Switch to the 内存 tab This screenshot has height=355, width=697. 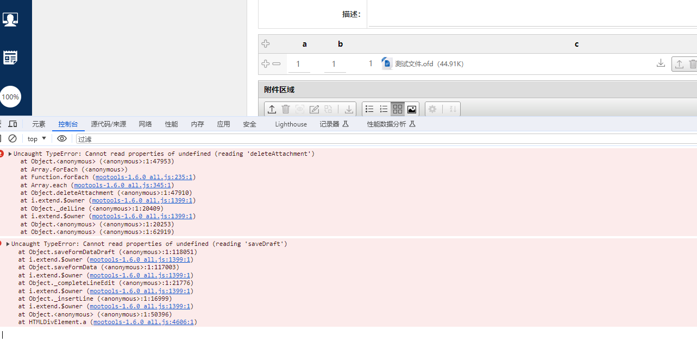[x=197, y=124]
